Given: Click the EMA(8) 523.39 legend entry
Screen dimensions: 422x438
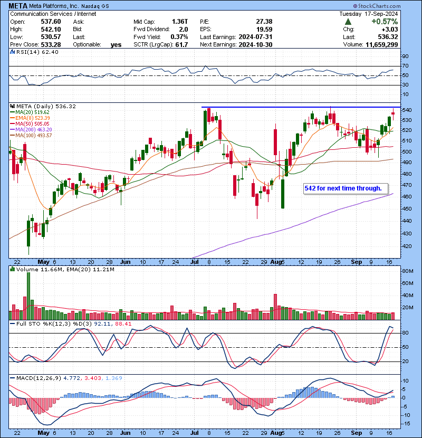Looking at the screenshot, I should pos(30,118).
